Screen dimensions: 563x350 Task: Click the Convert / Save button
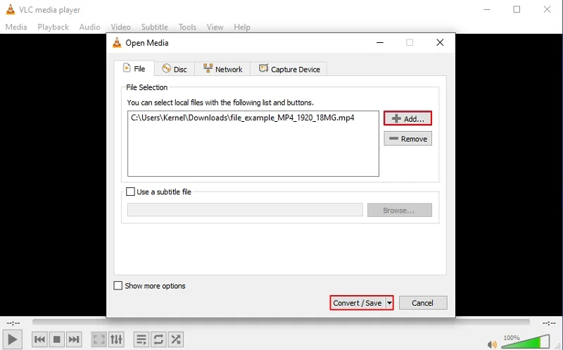(358, 303)
